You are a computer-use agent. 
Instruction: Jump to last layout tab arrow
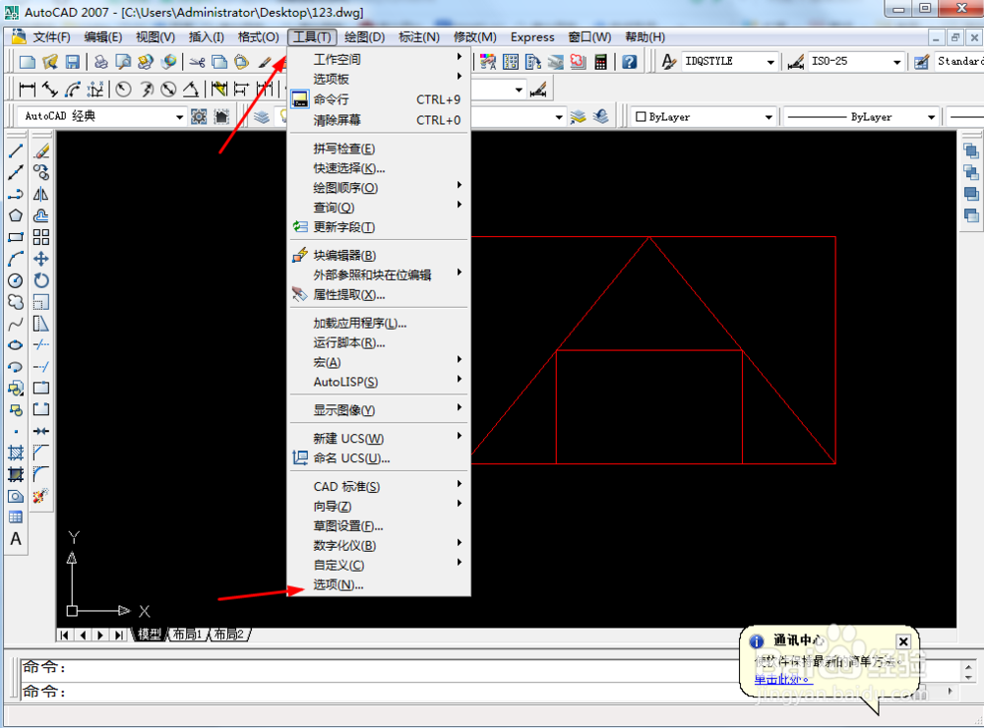(117, 636)
